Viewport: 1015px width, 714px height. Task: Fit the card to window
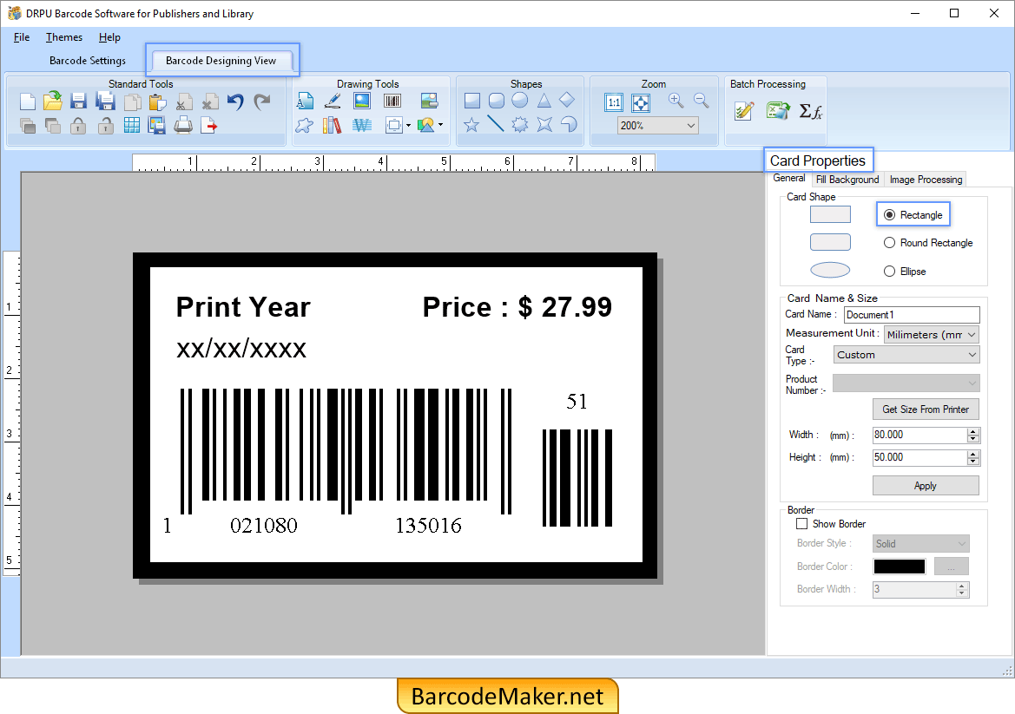pyautogui.click(x=641, y=102)
